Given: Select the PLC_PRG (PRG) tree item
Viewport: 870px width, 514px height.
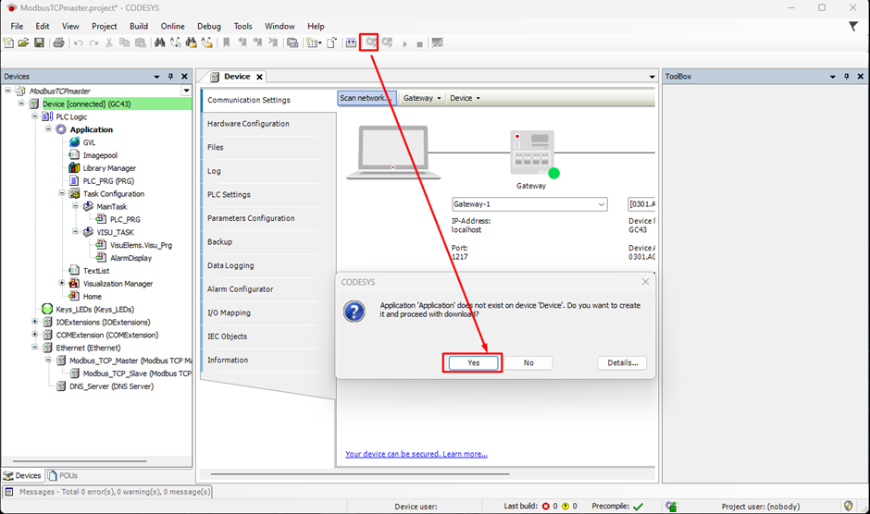Looking at the screenshot, I should (108, 181).
